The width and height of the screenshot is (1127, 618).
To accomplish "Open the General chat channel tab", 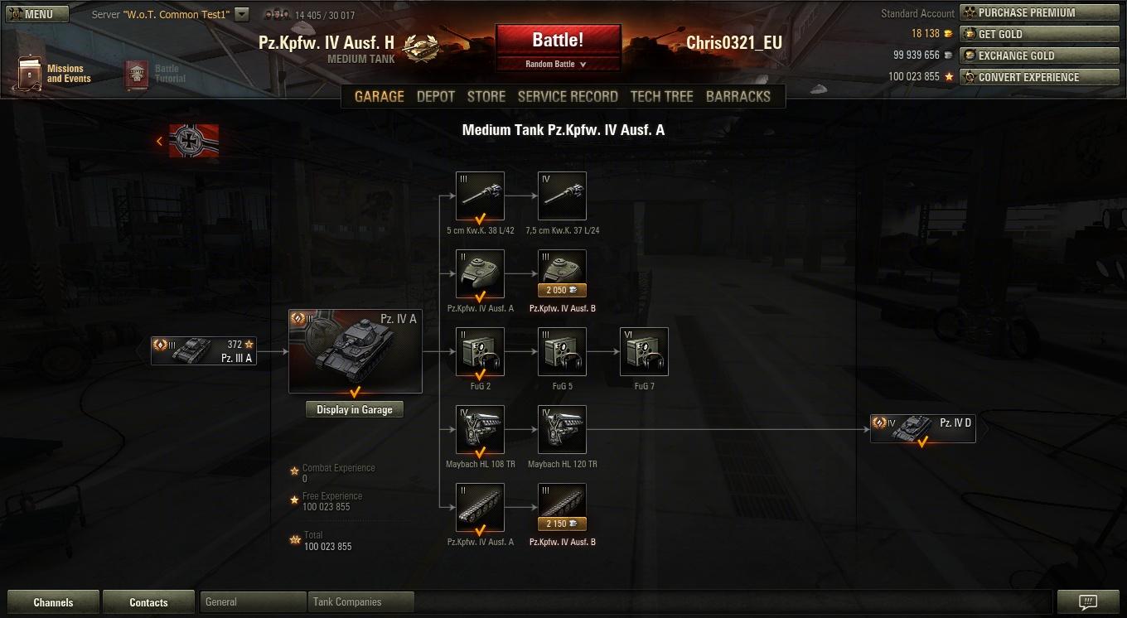I will click(253, 602).
